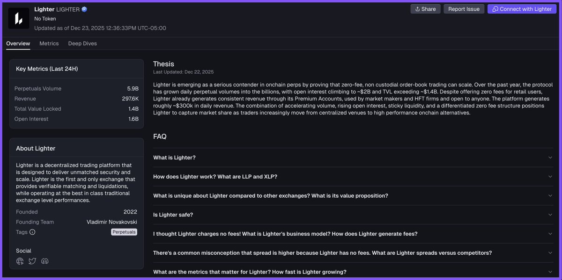Expand the common misconception spread question
Screen dimensions: 562x280
[353, 253]
